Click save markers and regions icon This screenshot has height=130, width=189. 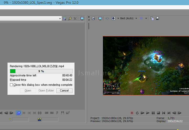(x=68, y=113)
